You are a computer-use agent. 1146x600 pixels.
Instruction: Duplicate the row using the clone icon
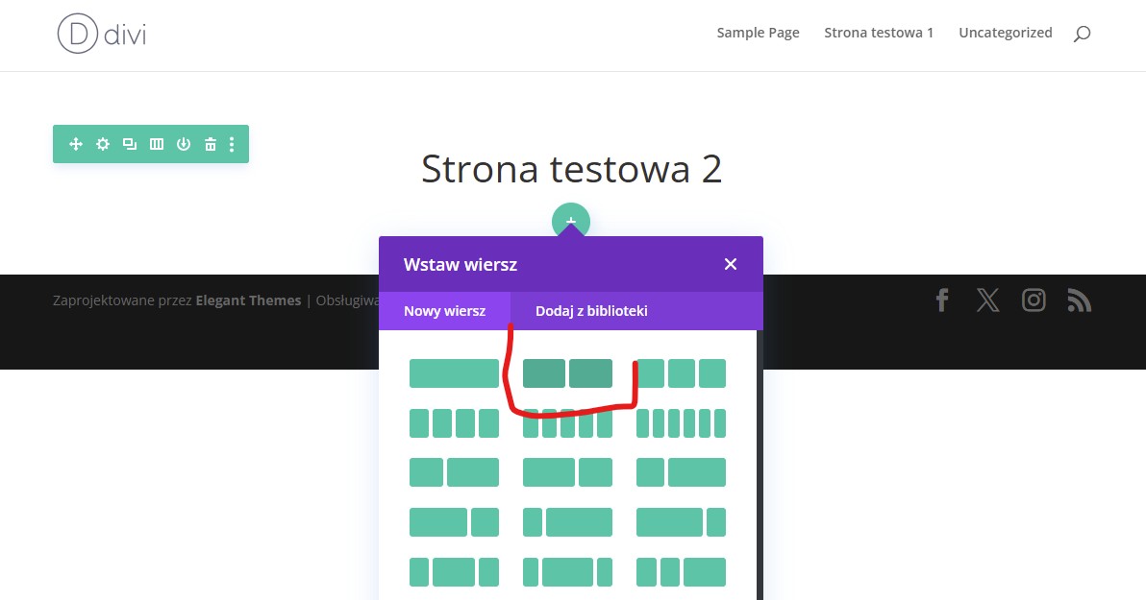point(129,144)
